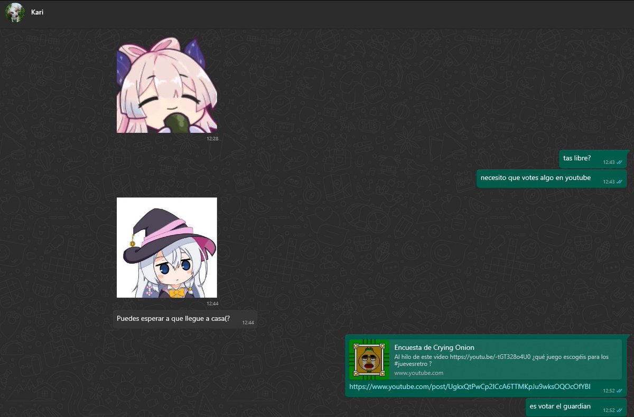Open the Crying Onion poll thumbnail

369,359
